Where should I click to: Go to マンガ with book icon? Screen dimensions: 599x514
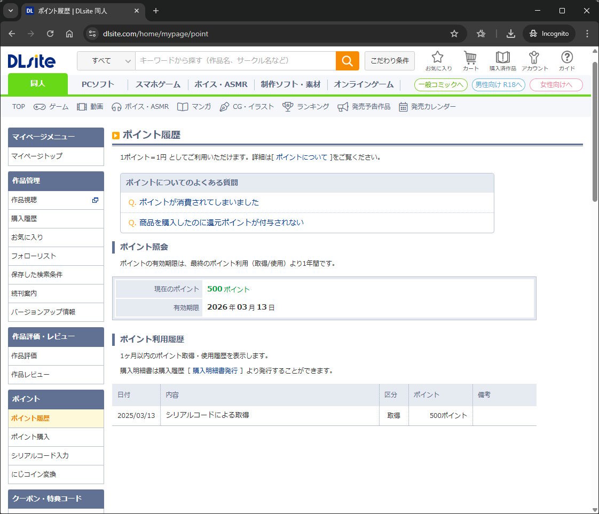194,107
